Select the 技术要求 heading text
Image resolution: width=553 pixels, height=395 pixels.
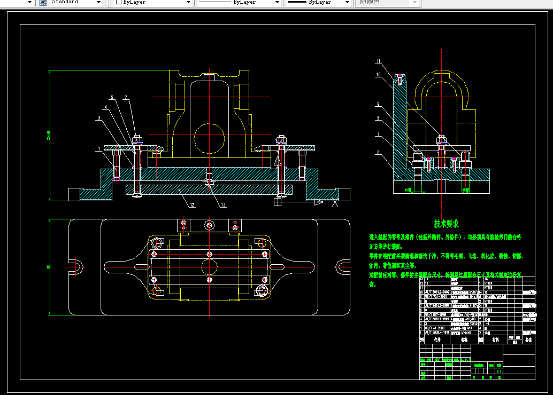(446, 224)
